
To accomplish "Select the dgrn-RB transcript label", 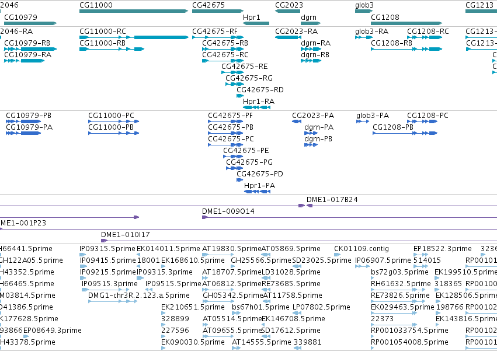I will pos(315,55).
